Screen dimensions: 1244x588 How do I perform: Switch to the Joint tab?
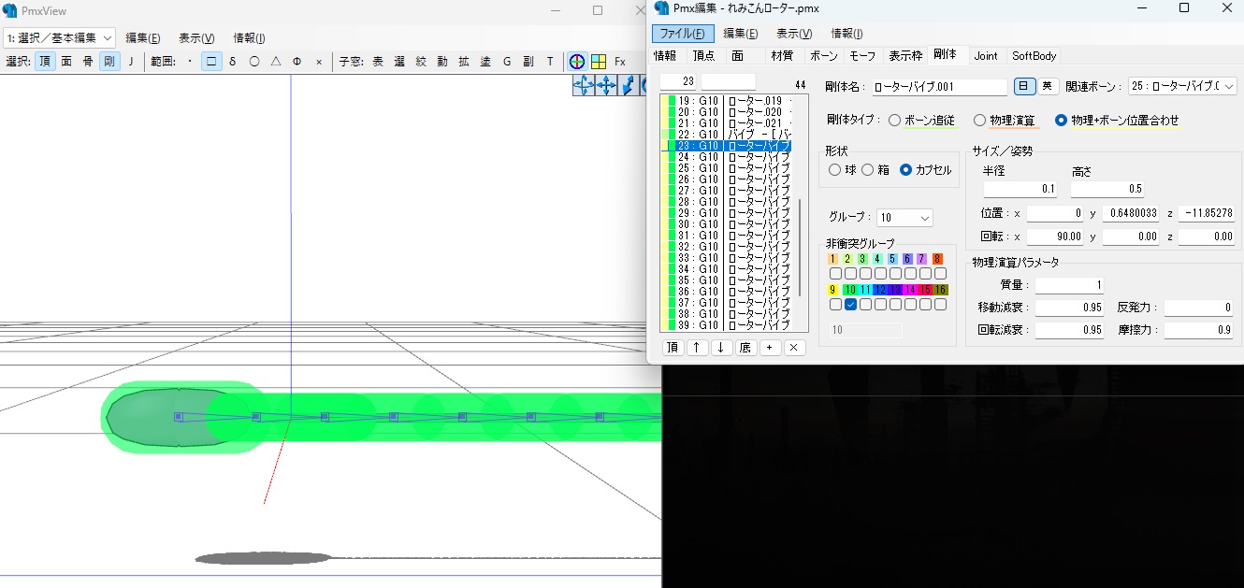click(x=986, y=56)
